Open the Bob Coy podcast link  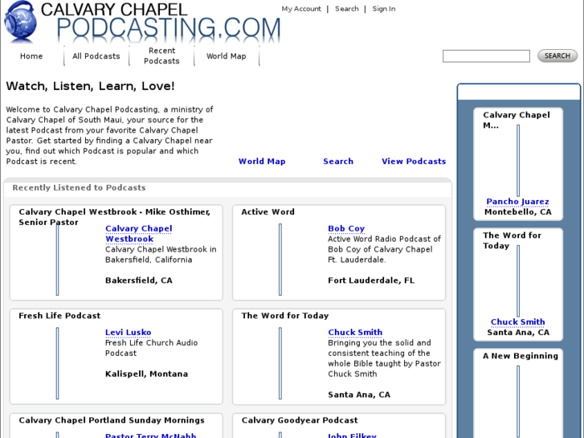[x=346, y=228]
